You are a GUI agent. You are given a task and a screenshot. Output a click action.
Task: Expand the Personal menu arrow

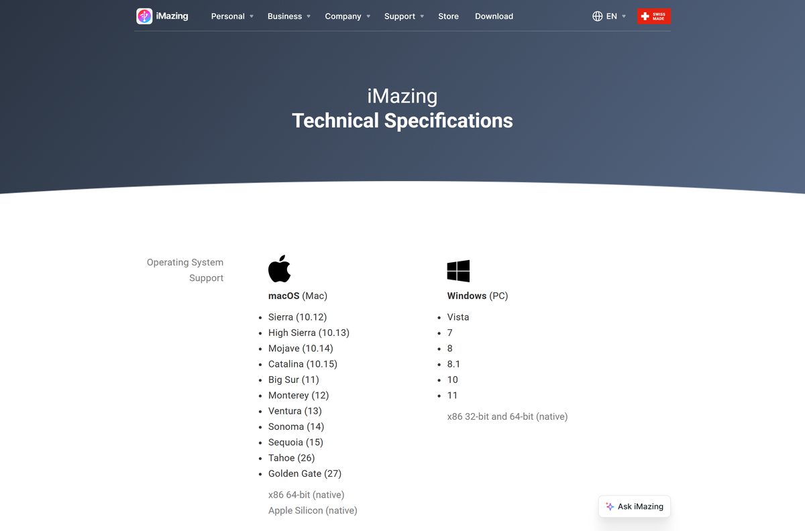[x=252, y=17]
